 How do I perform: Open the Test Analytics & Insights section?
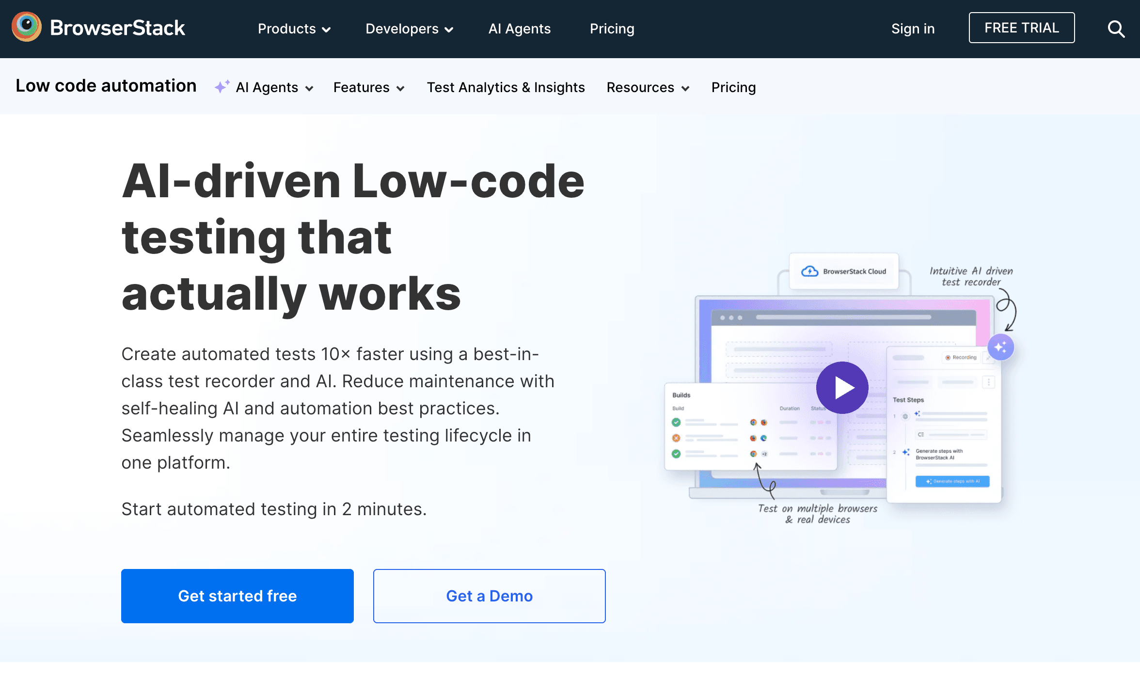(x=506, y=88)
